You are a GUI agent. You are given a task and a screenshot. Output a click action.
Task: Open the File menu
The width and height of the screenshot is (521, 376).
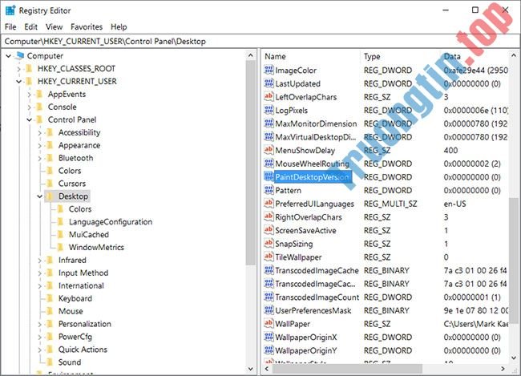(x=10, y=26)
